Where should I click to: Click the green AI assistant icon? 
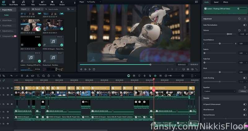[129, 76]
